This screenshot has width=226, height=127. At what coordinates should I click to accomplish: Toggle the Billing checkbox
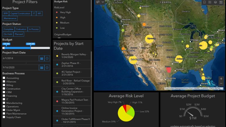click(x=4, y=85)
